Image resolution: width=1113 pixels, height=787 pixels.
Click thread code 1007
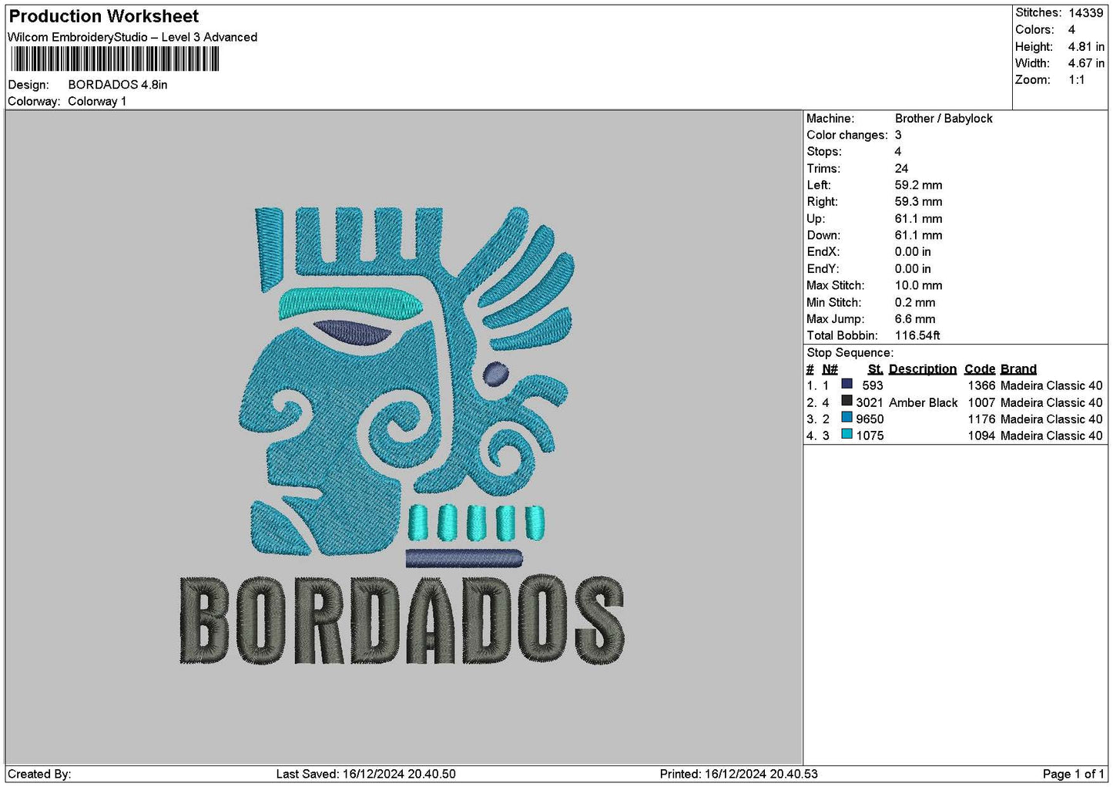coord(981,402)
